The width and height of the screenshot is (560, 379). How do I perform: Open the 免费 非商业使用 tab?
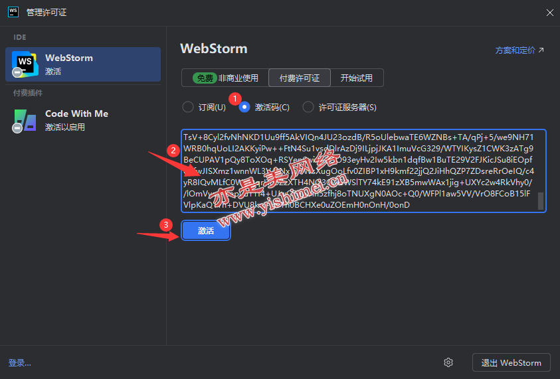[x=225, y=78]
